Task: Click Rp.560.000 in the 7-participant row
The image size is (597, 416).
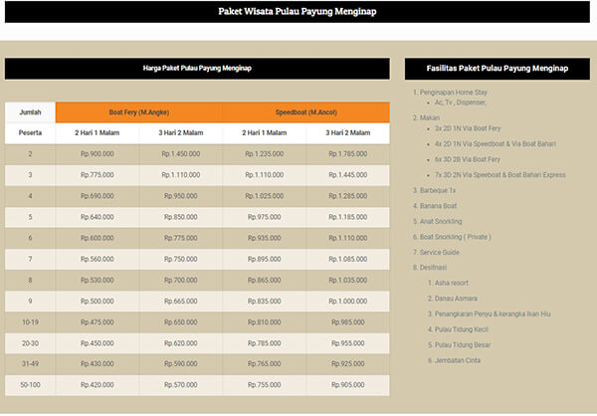Action: [98, 259]
